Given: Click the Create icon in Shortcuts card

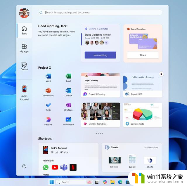Looking at the screenshot, I should [x=107, y=147].
